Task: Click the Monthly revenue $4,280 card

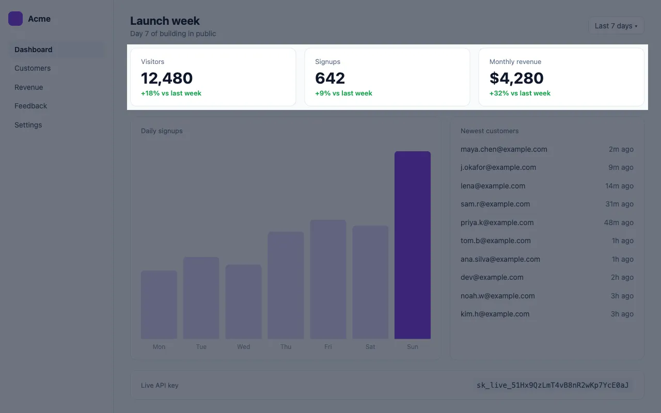Action: click(x=561, y=77)
